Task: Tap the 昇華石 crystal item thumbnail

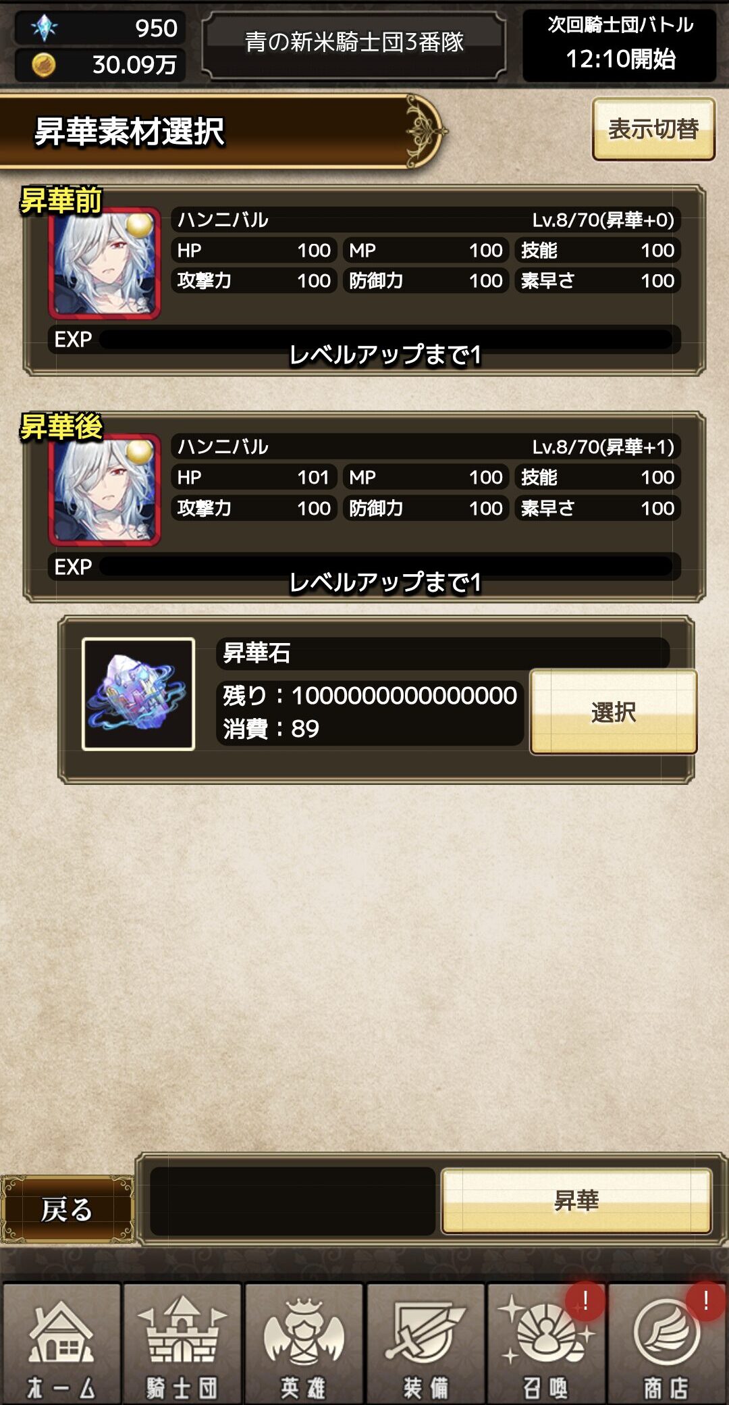Action: click(x=138, y=694)
